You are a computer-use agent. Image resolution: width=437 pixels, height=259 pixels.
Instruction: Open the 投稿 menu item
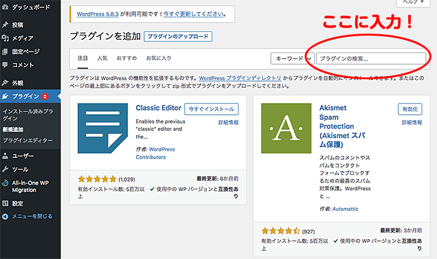[17, 25]
